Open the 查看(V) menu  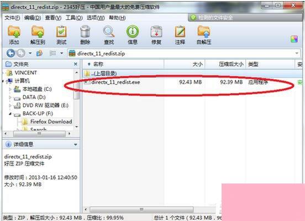point(53,18)
